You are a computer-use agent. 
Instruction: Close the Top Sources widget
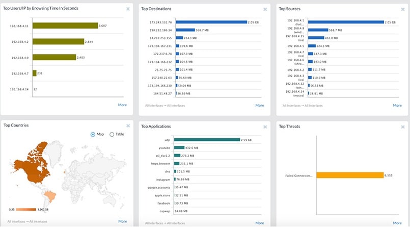pos(402,9)
